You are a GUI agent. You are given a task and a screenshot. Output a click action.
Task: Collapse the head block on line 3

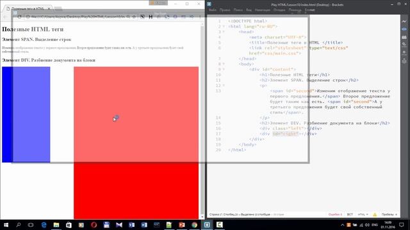(224, 32)
